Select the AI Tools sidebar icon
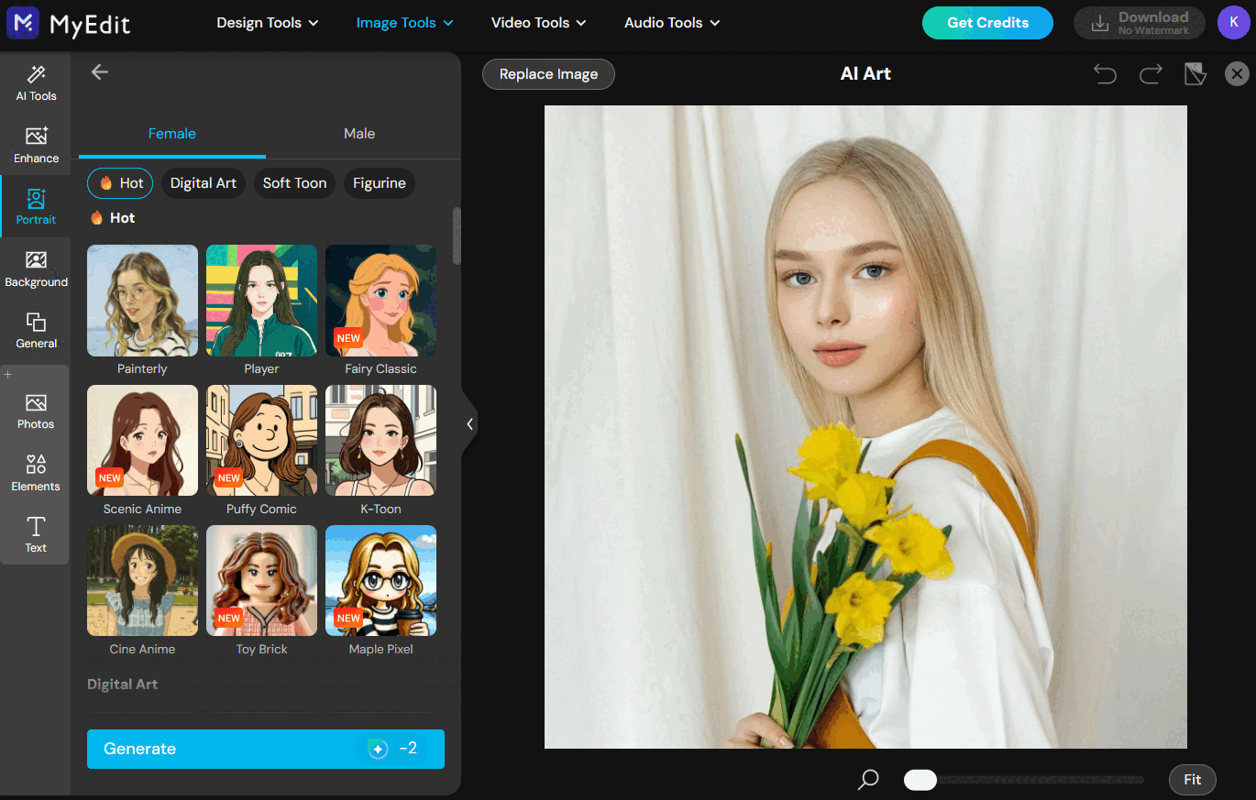 click(36, 82)
